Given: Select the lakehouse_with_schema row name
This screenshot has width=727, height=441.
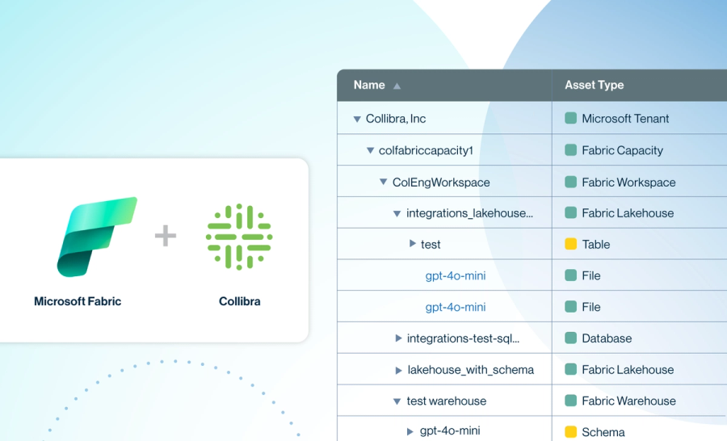Looking at the screenshot, I should coord(471,370).
